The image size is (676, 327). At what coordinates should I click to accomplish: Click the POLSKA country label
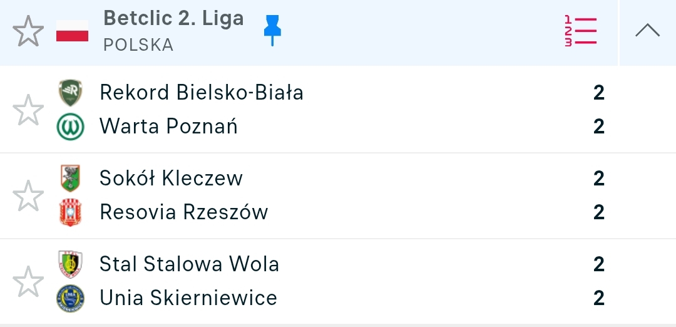(x=138, y=45)
